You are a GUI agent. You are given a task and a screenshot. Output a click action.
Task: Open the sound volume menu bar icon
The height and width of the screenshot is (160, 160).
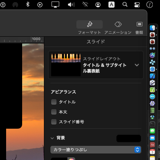click(71, 5)
